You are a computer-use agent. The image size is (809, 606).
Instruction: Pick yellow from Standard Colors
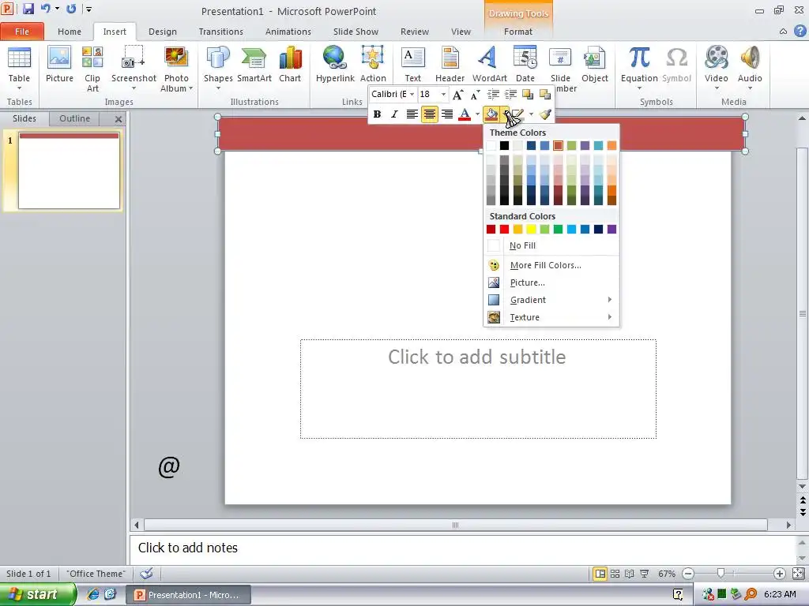tap(532, 230)
